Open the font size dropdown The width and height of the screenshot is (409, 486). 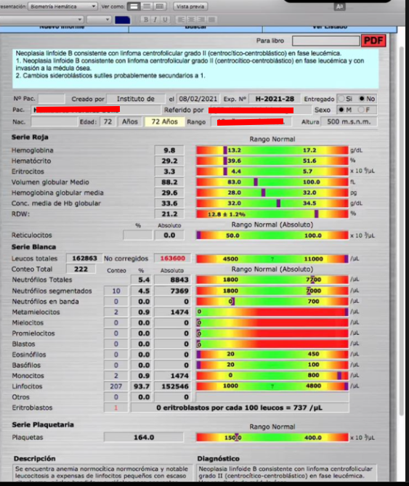tap(99, 20)
